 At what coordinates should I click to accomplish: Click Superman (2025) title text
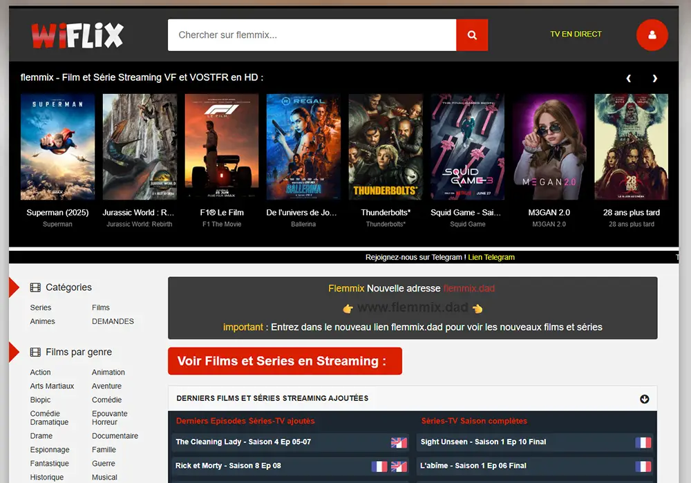tap(57, 212)
